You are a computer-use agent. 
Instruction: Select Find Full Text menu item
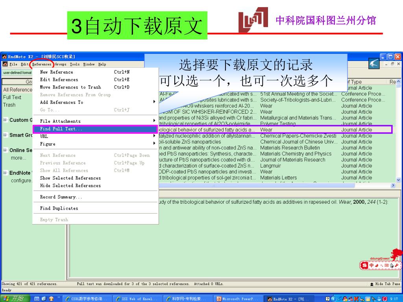click(x=95, y=129)
